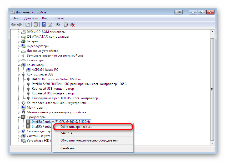Click the Звуковые устройства speaker icon
This screenshot has height=162, width=225.
[x=23, y=55]
